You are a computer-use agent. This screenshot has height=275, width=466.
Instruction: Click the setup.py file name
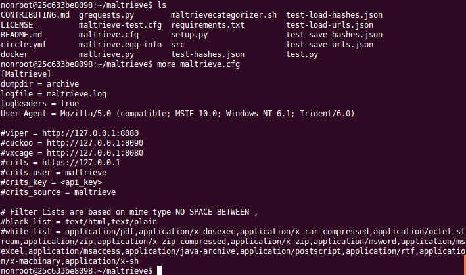(x=189, y=34)
